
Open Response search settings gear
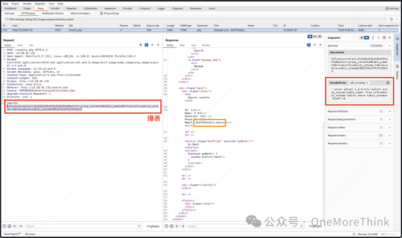click(x=172, y=226)
